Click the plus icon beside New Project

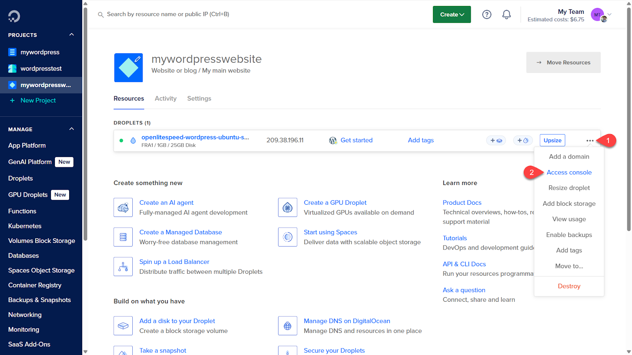click(12, 101)
